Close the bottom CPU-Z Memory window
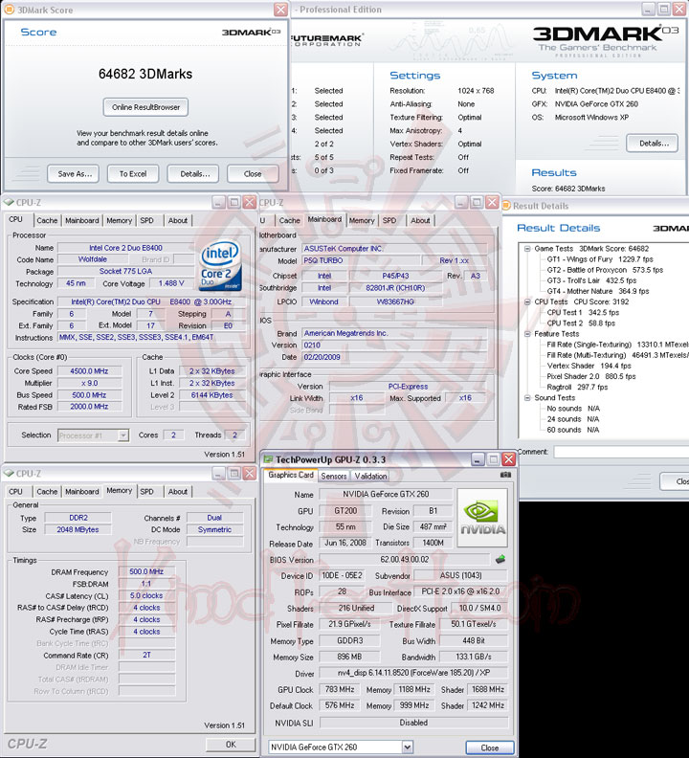The height and width of the screenshot is (758, 689). pyautogui.click(x=250, y=473)
